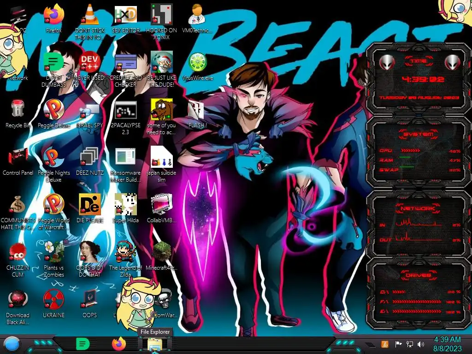This screenshot has height=354, width=472.
Task: Click the TUESDAY 08 AUGUST date text
Action: (x=419, y=98)
